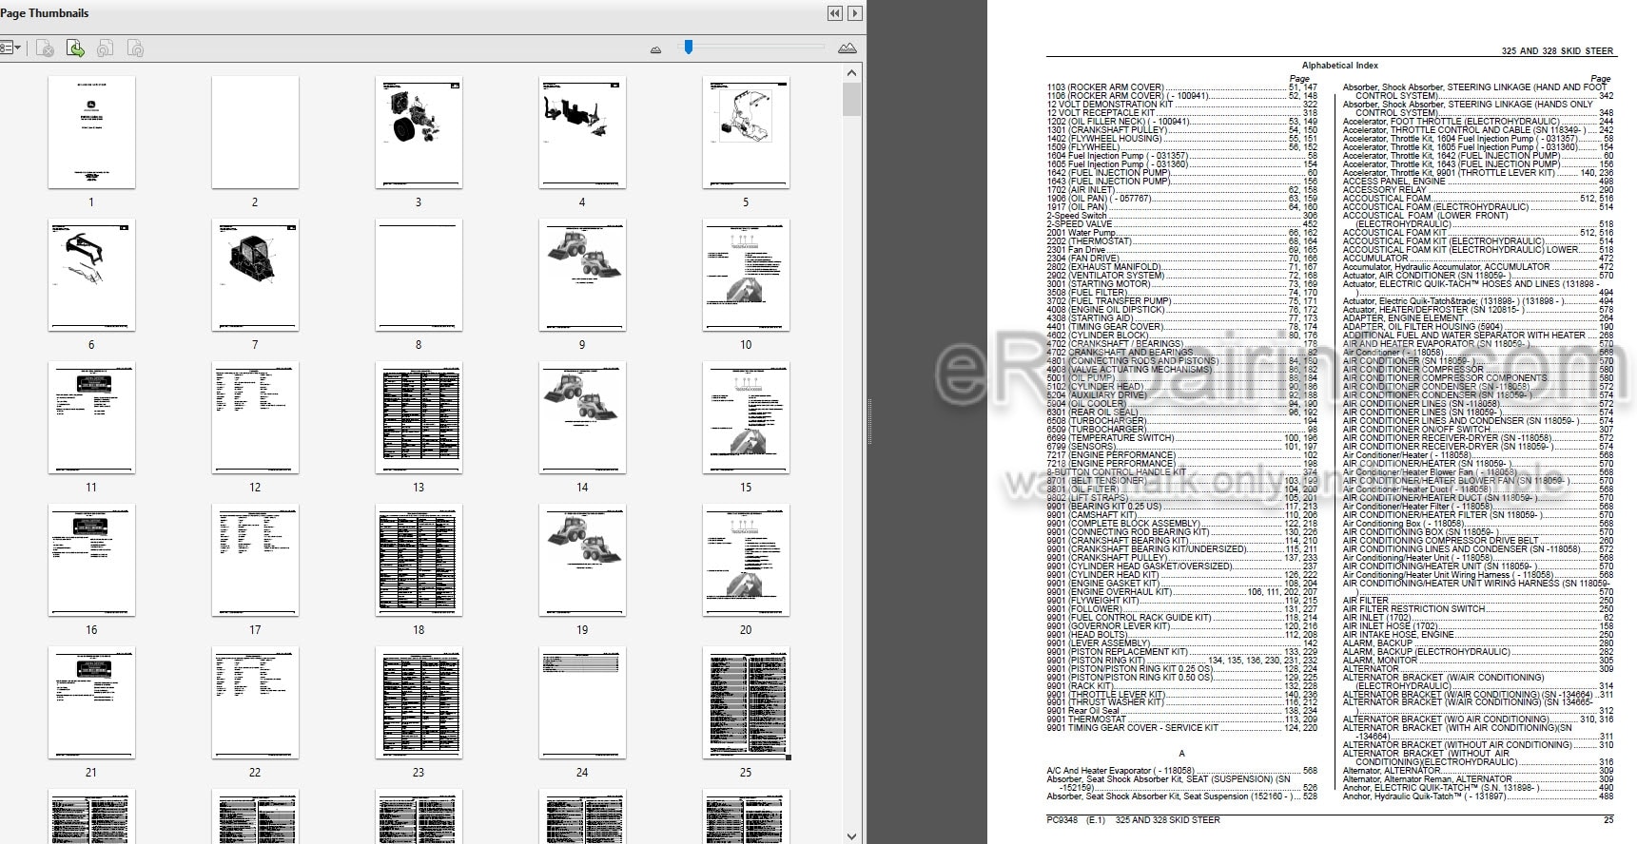1637x844 pixels.
Task: Click the thumbnail size slider handle
Action: (689, 47)
